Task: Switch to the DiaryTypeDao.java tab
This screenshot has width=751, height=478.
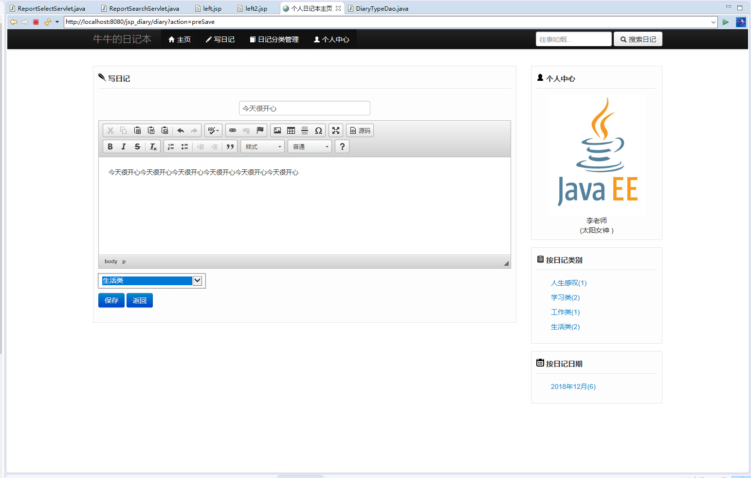Action: tap(378, 8)
